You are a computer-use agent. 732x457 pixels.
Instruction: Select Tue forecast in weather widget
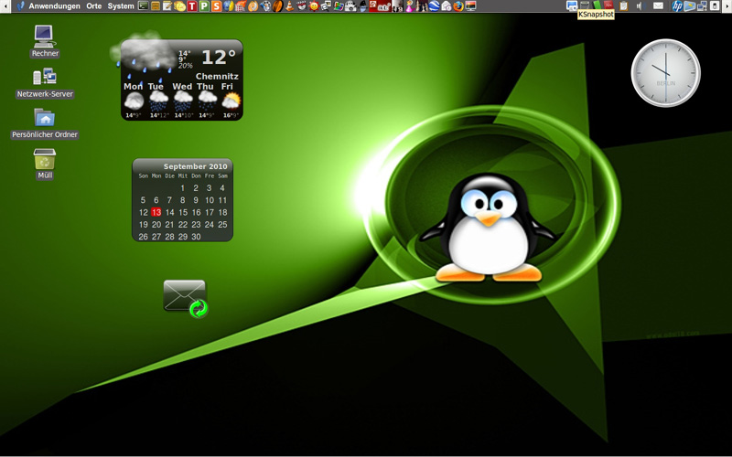pos(157,101)
